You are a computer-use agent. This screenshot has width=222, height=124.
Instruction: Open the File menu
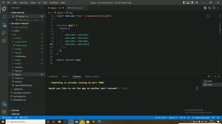pyautogui.click(x=9, y=2)
